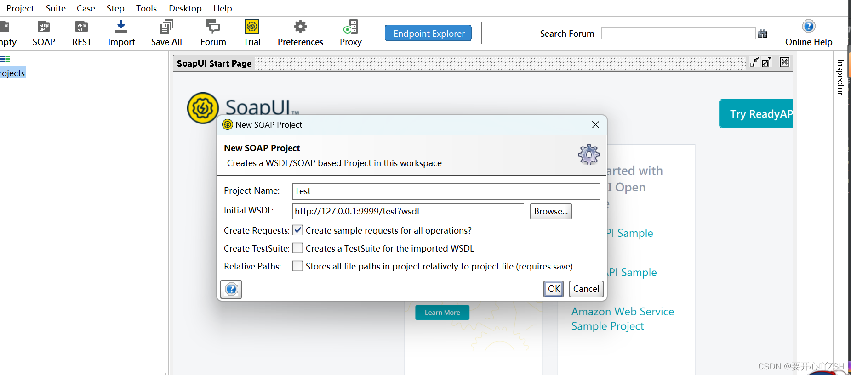Click the REST project toolbar icon
The image size is (851, 375).
click(81, 27)
